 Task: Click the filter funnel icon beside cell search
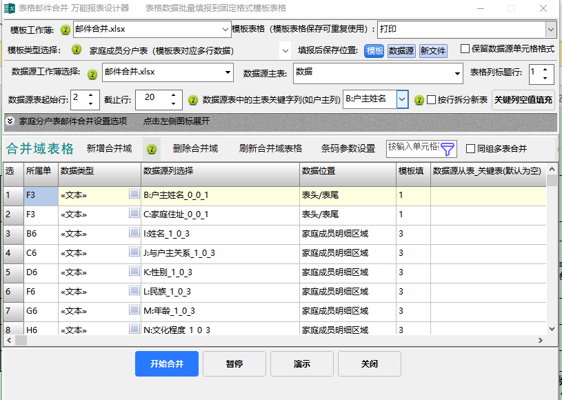[x=448, y=149]
